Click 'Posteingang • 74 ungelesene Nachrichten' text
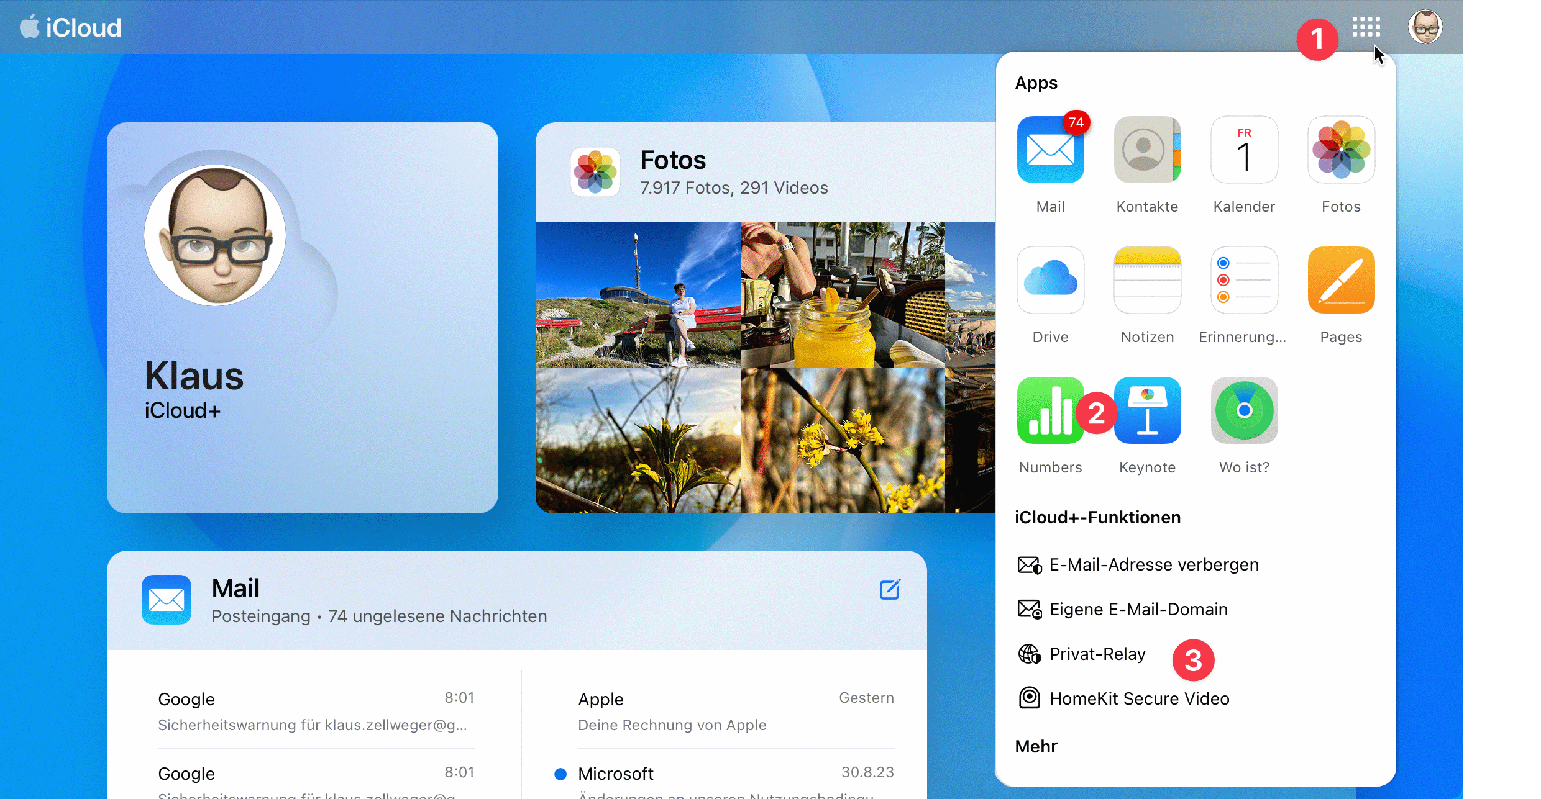Viewport: 1541px width, 799px height. (379, 616)
